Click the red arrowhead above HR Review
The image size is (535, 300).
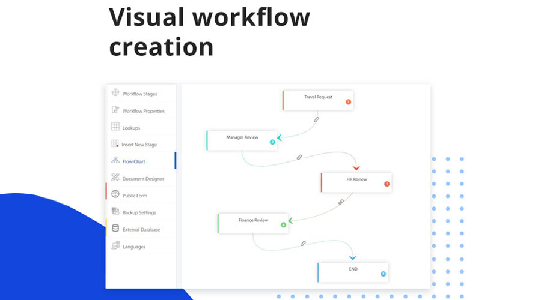tap(356, 168)
